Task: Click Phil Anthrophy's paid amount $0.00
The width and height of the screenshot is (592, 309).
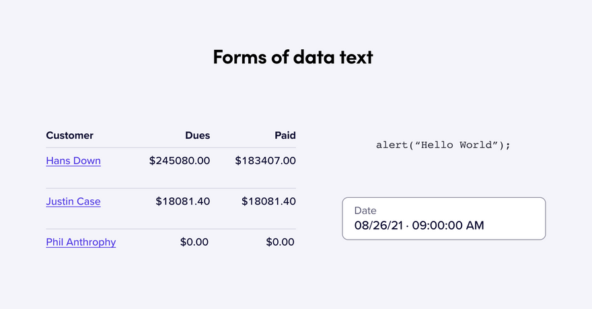Action: pos(280,242)
